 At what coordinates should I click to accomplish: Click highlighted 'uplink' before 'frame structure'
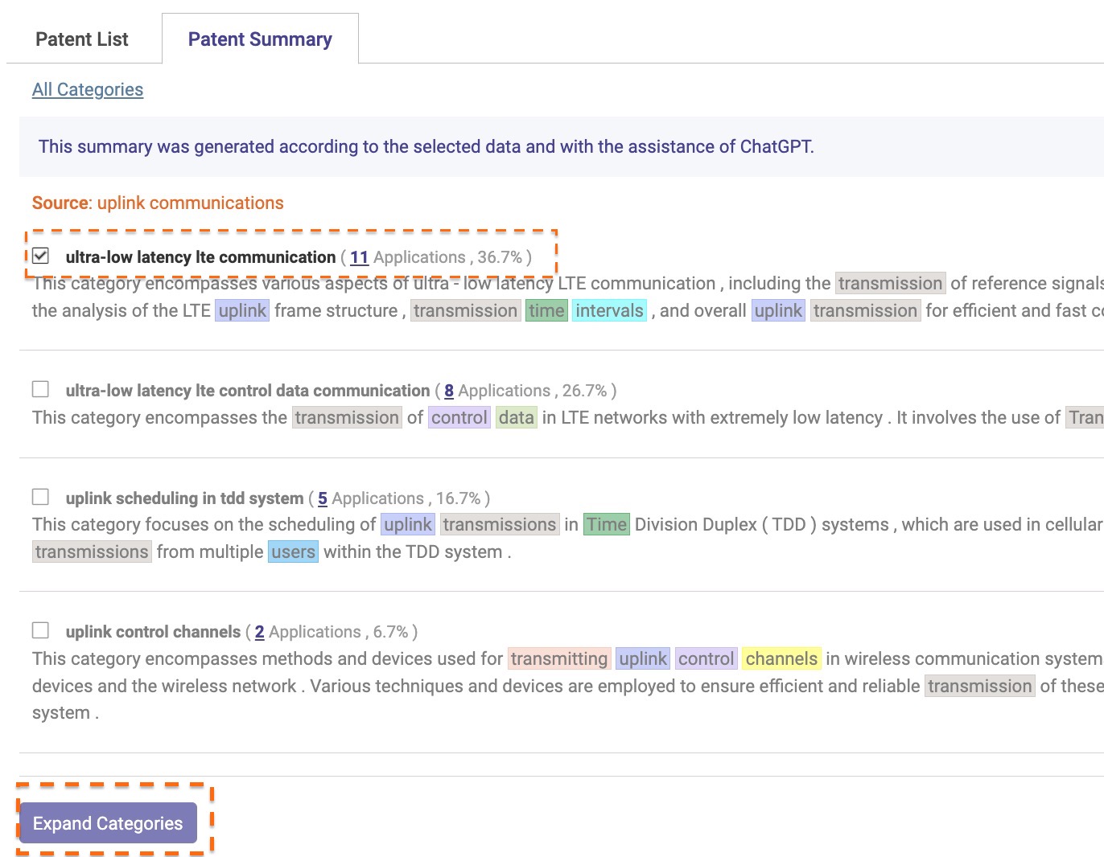(242, 310)
